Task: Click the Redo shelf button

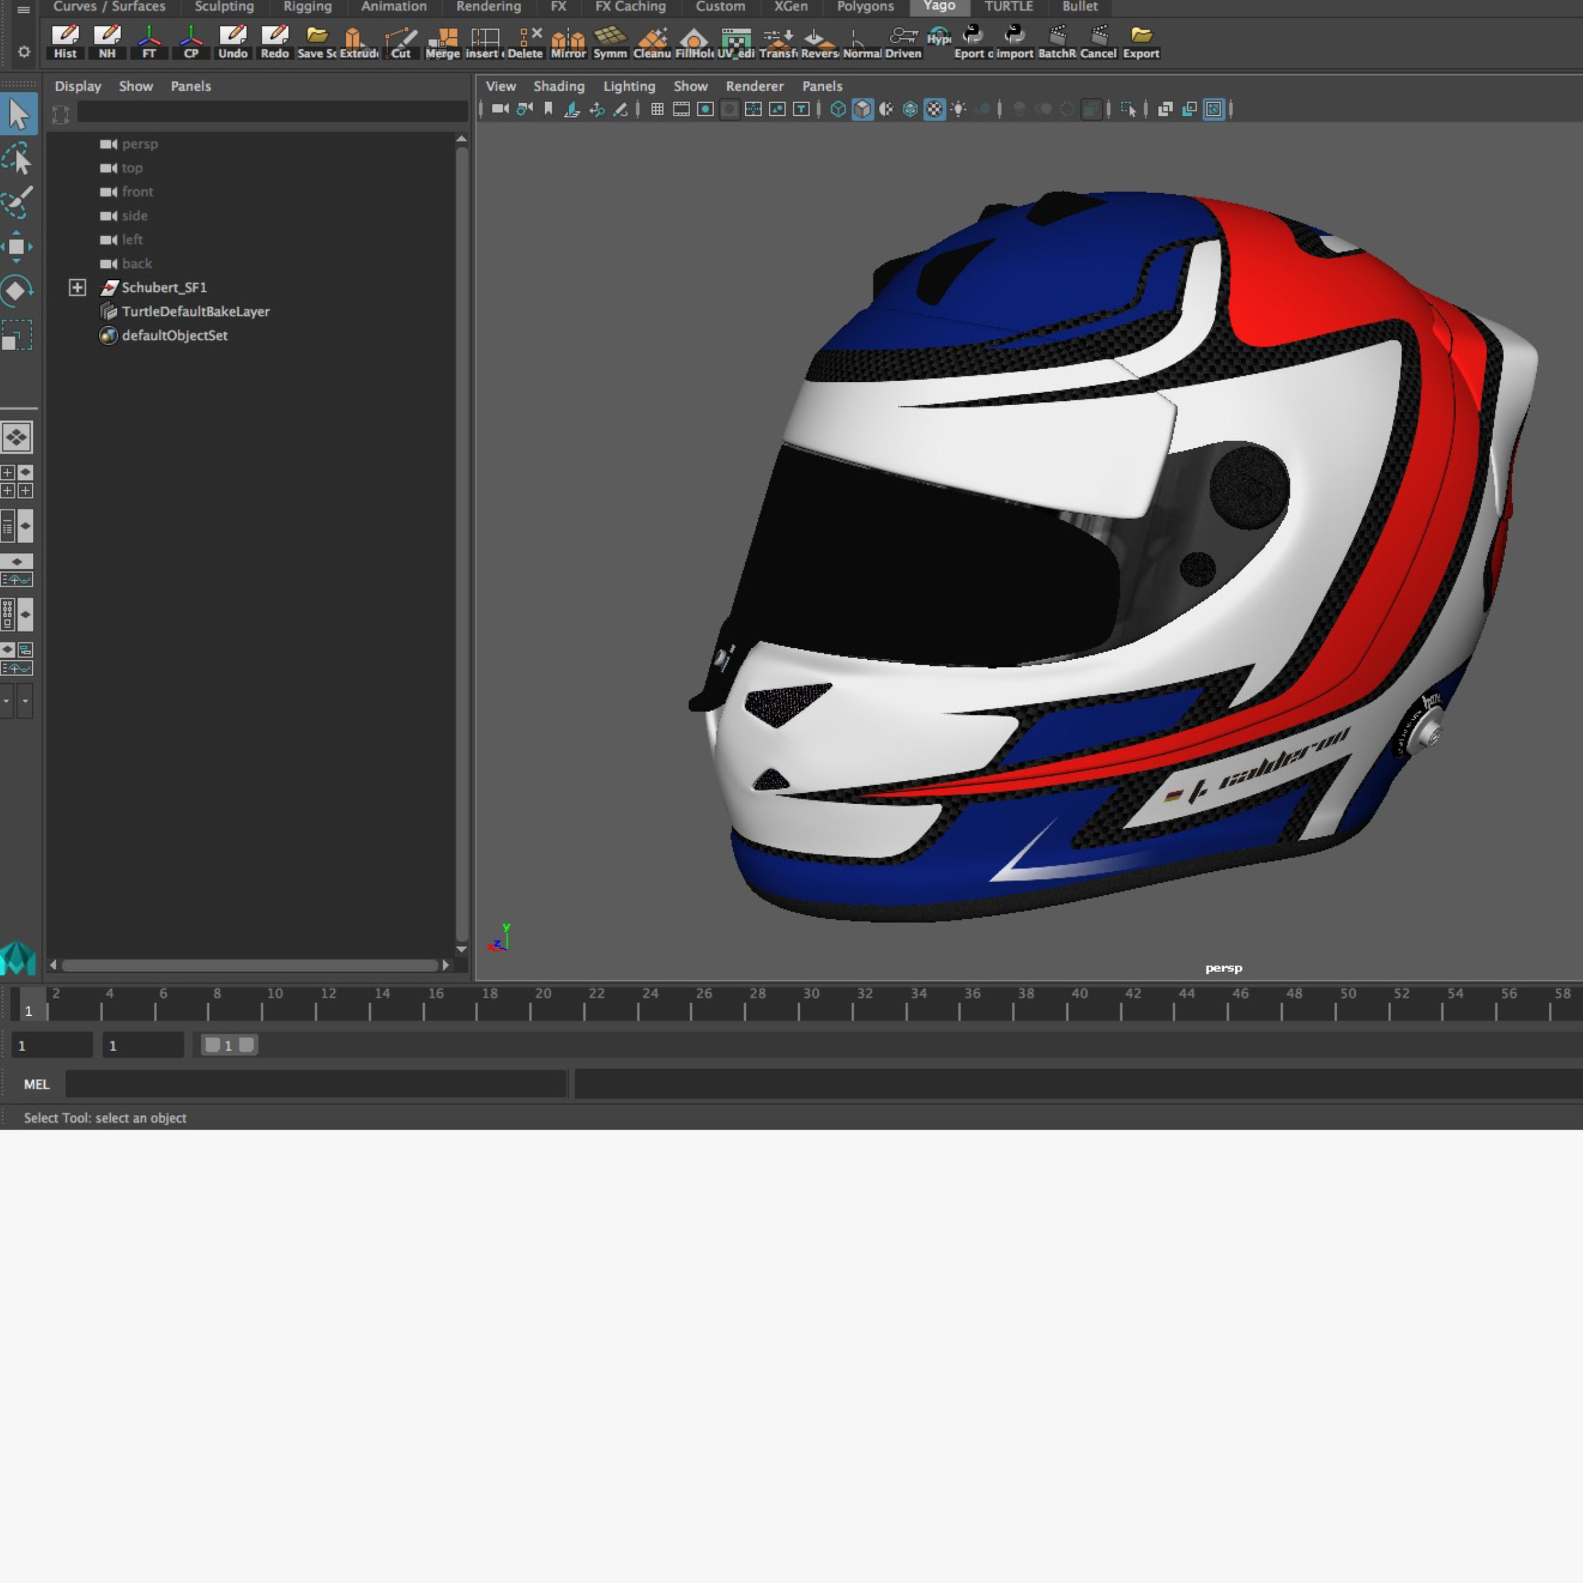Action: [274, 42]
